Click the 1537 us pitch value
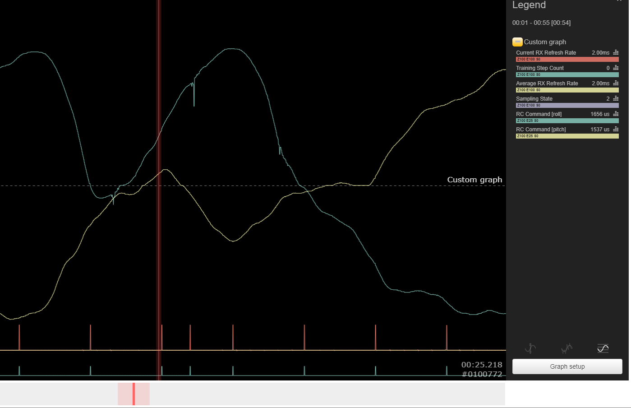Image resolution: width=631 pixels, height=408 pixels. click(600, 130)
